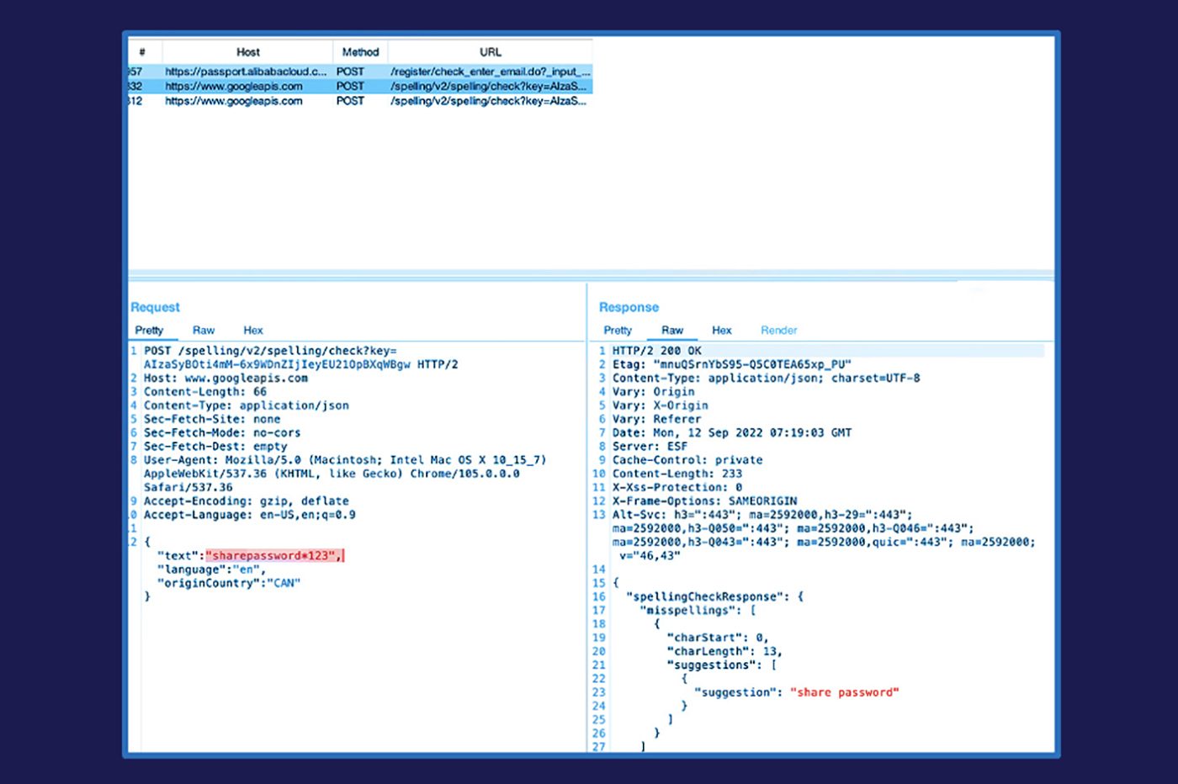The width and height of the screenshot is (1178, 784).
Task: Select the passport.alibabacloud.com request row
Action: [360, 72]
